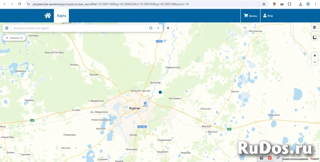Open Заказы (orders) in the header
This screenshot has width=320, height=162.
[250, 16]
